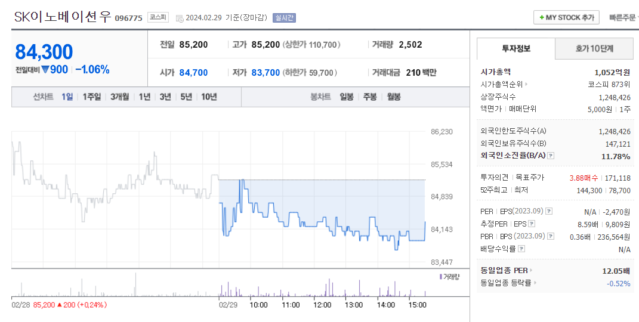Screen dimensions: 639x322
Task: Show the 주봉 weekly candle chart
Action: point(370,97)
